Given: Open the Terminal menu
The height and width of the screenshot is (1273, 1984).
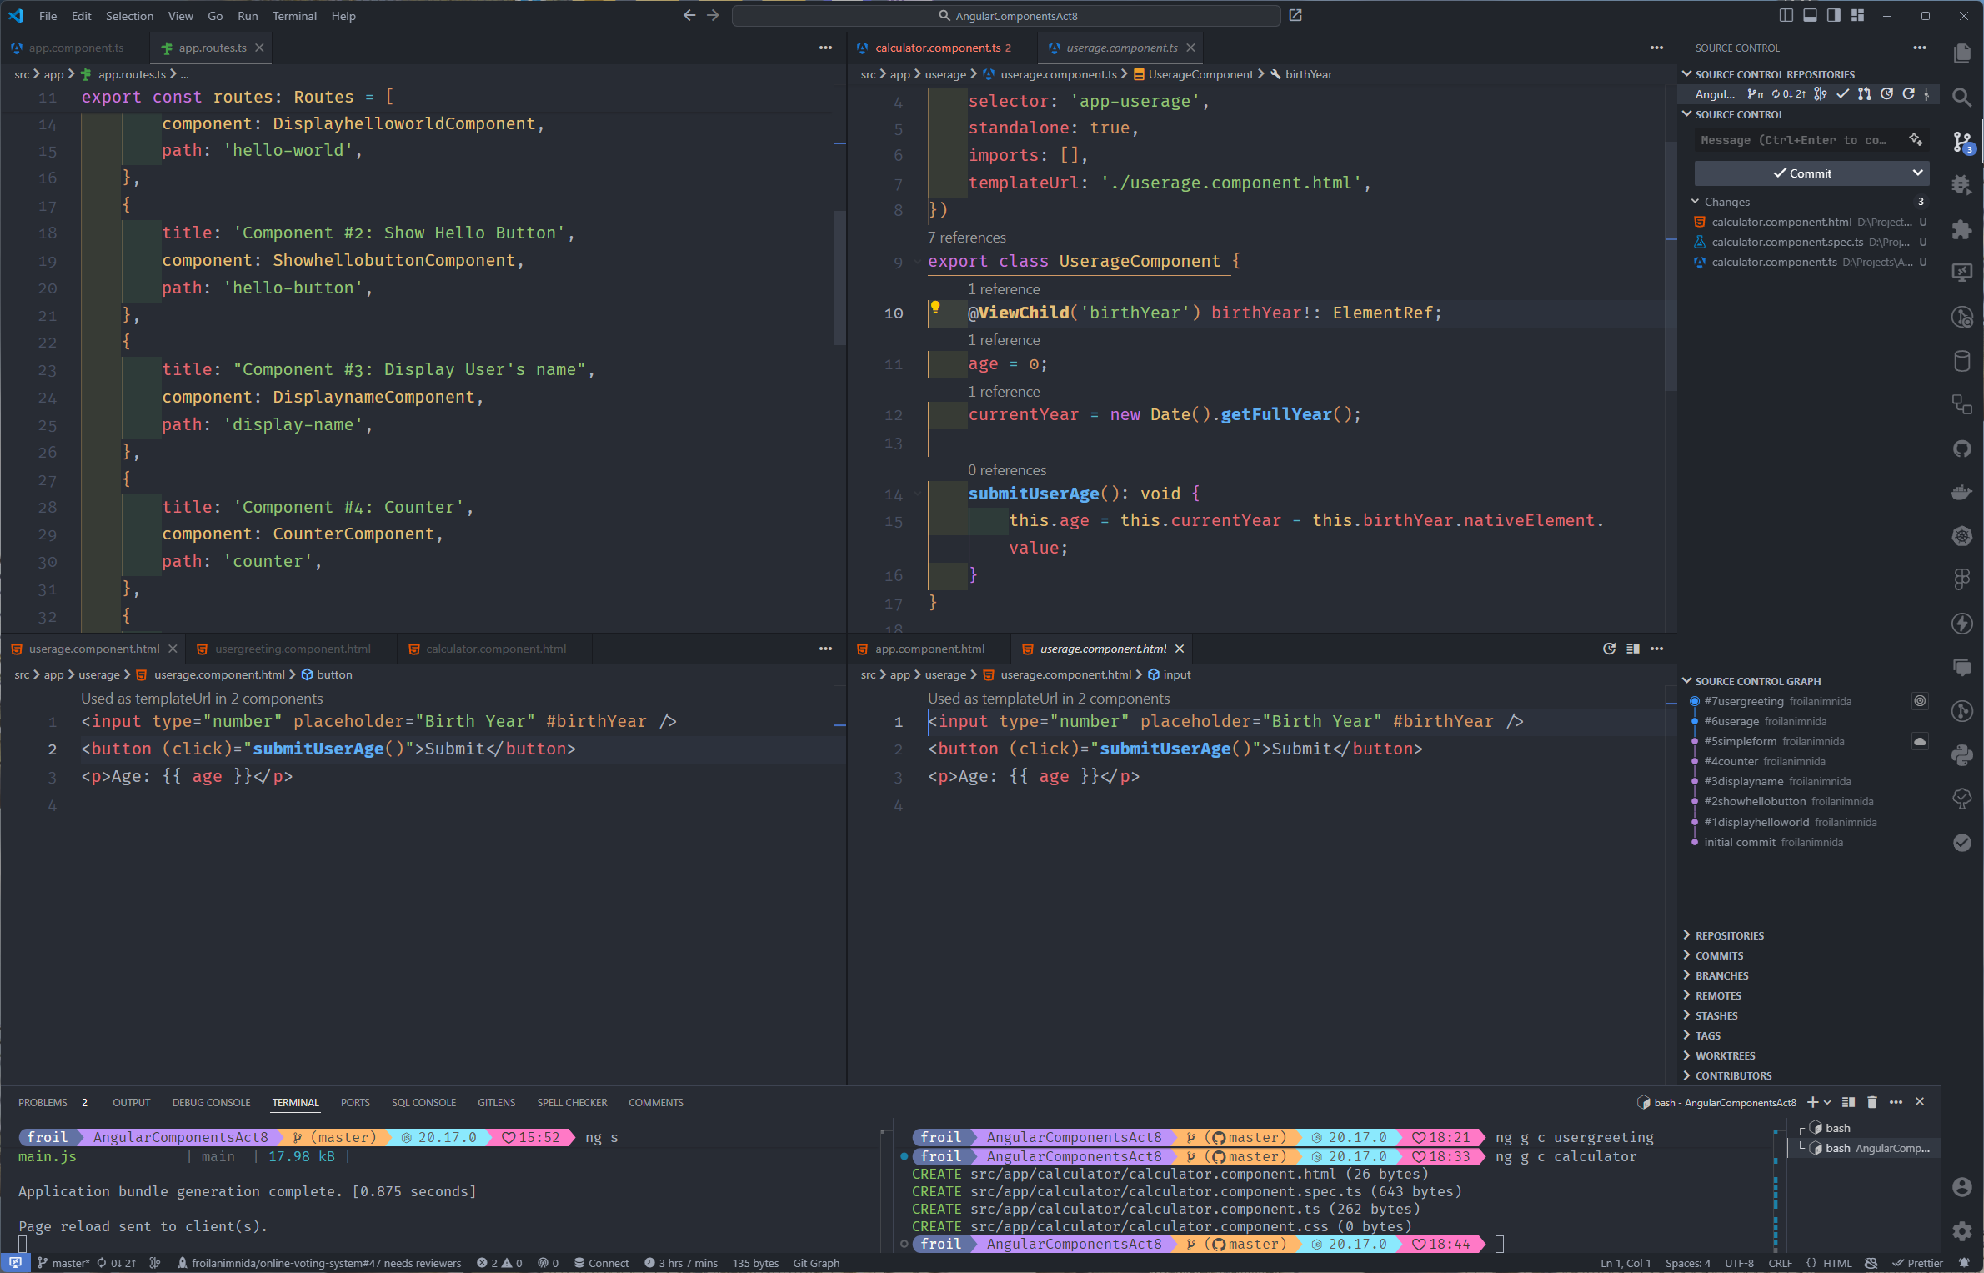Looking at the screenshot, I should [294, 16].
